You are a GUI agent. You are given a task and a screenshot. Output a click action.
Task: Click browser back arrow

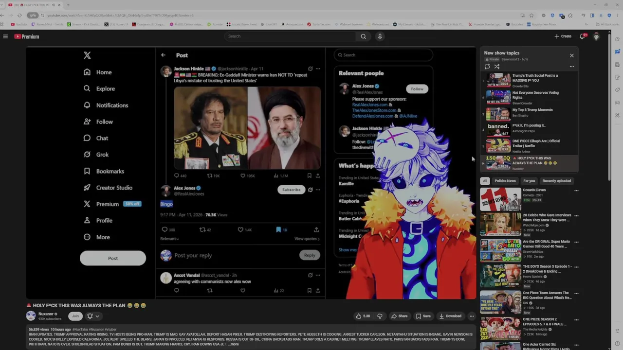(3, 16)
